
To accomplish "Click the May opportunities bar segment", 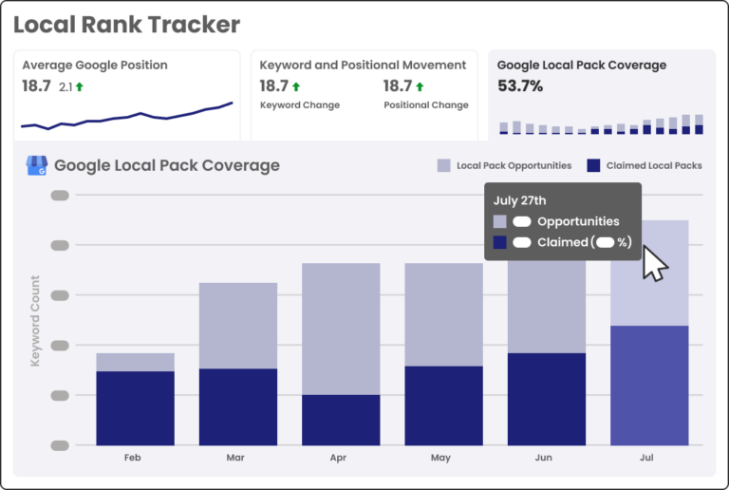I will [443, 313].
